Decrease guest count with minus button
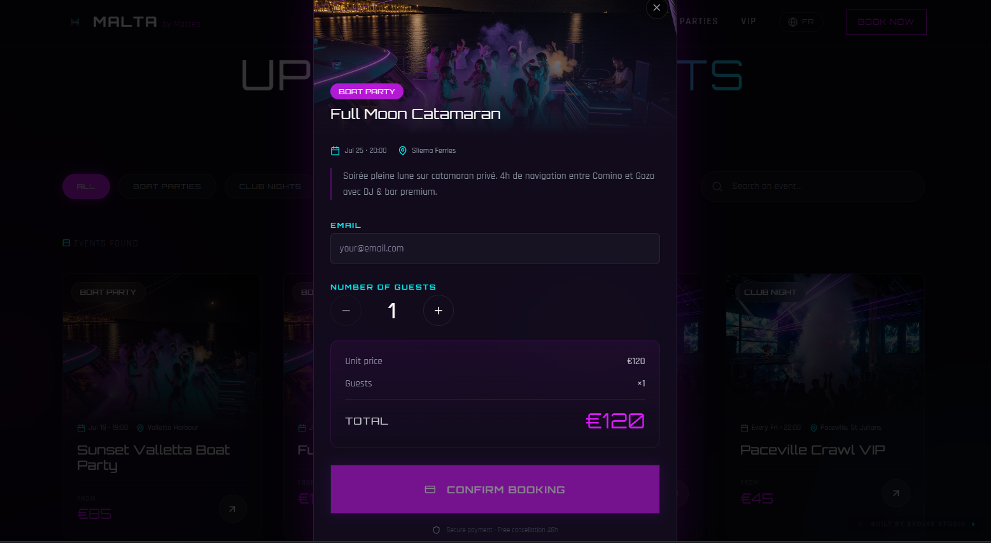 346,311
